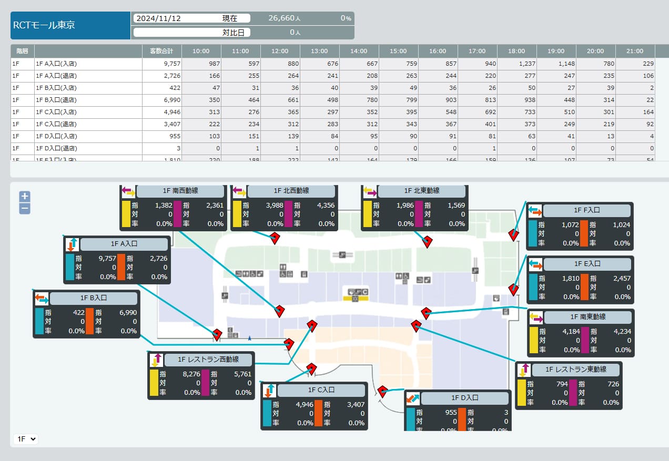Click the map zoom out minus button
Viewport: 669px width, 461px height.
click(x=25, y=209)
